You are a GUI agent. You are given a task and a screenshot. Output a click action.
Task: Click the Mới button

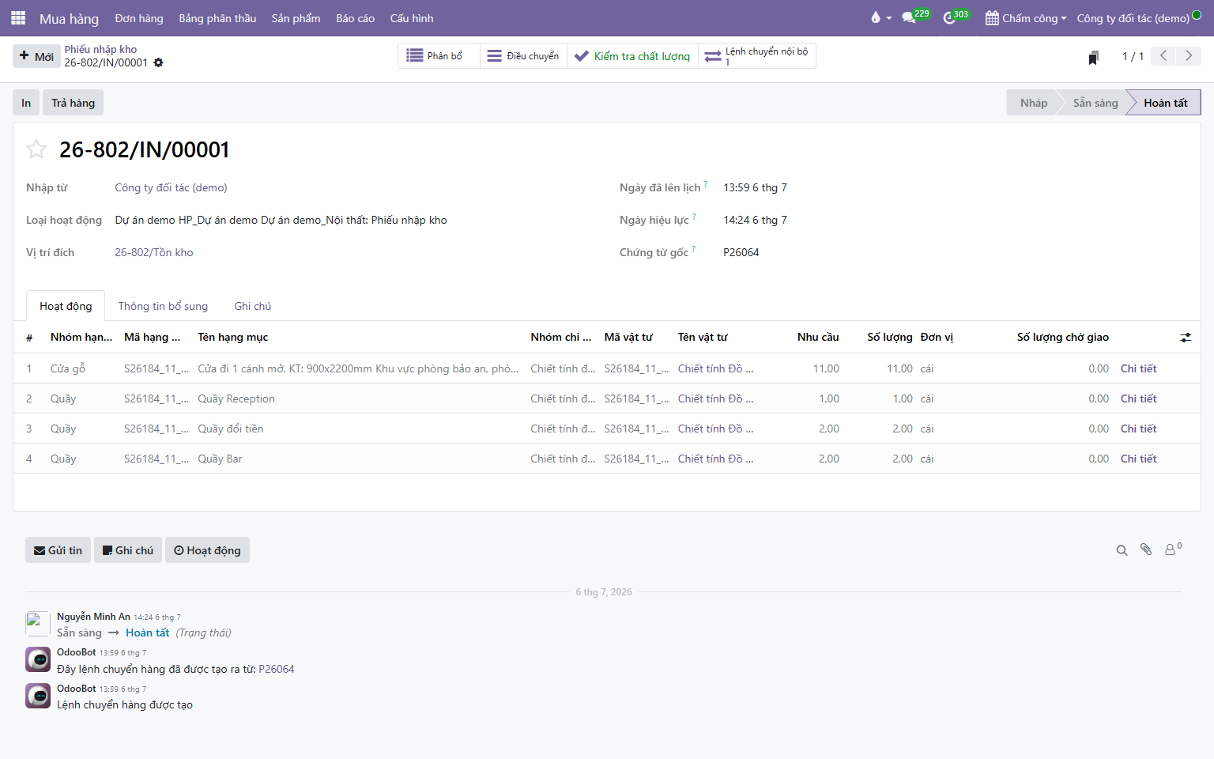(x=36, y=56)
